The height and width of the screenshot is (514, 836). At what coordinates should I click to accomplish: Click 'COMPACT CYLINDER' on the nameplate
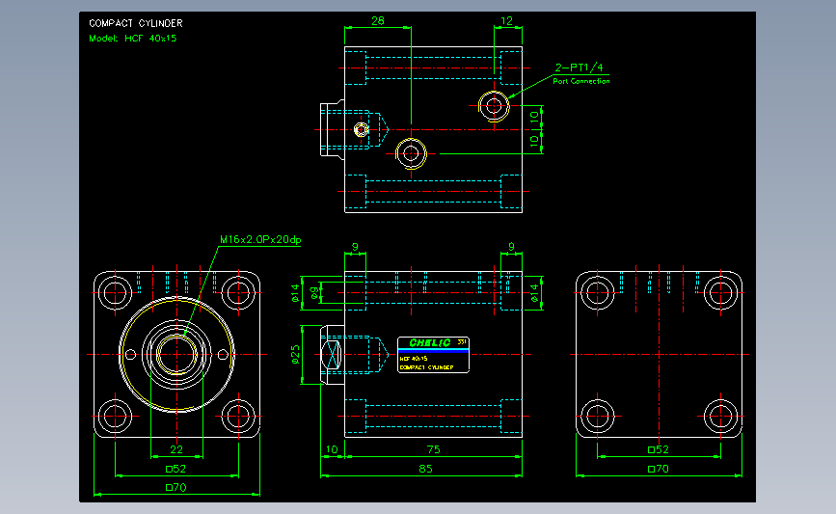click(x=426, y=367)
